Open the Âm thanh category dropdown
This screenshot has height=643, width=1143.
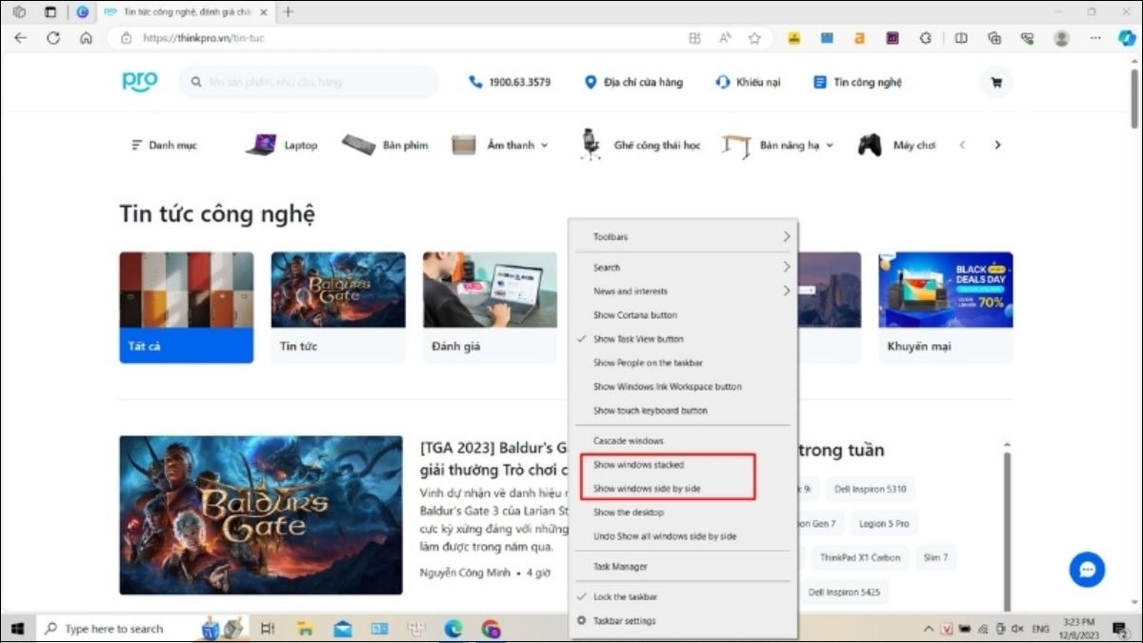pos(500,145)
